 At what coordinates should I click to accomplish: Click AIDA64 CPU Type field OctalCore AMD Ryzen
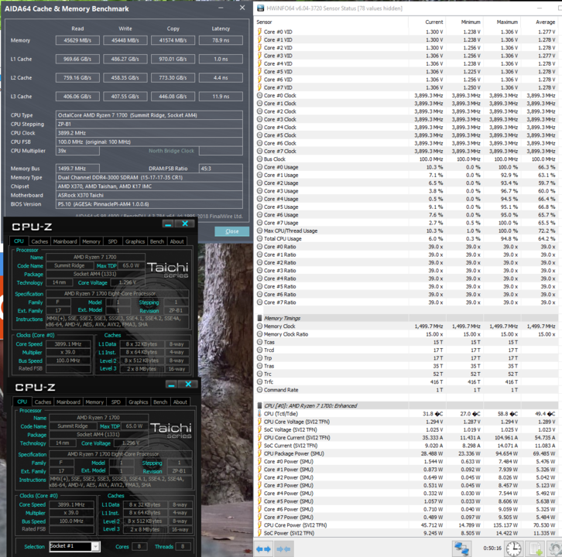pyautogui.click(x=149, y=115)
